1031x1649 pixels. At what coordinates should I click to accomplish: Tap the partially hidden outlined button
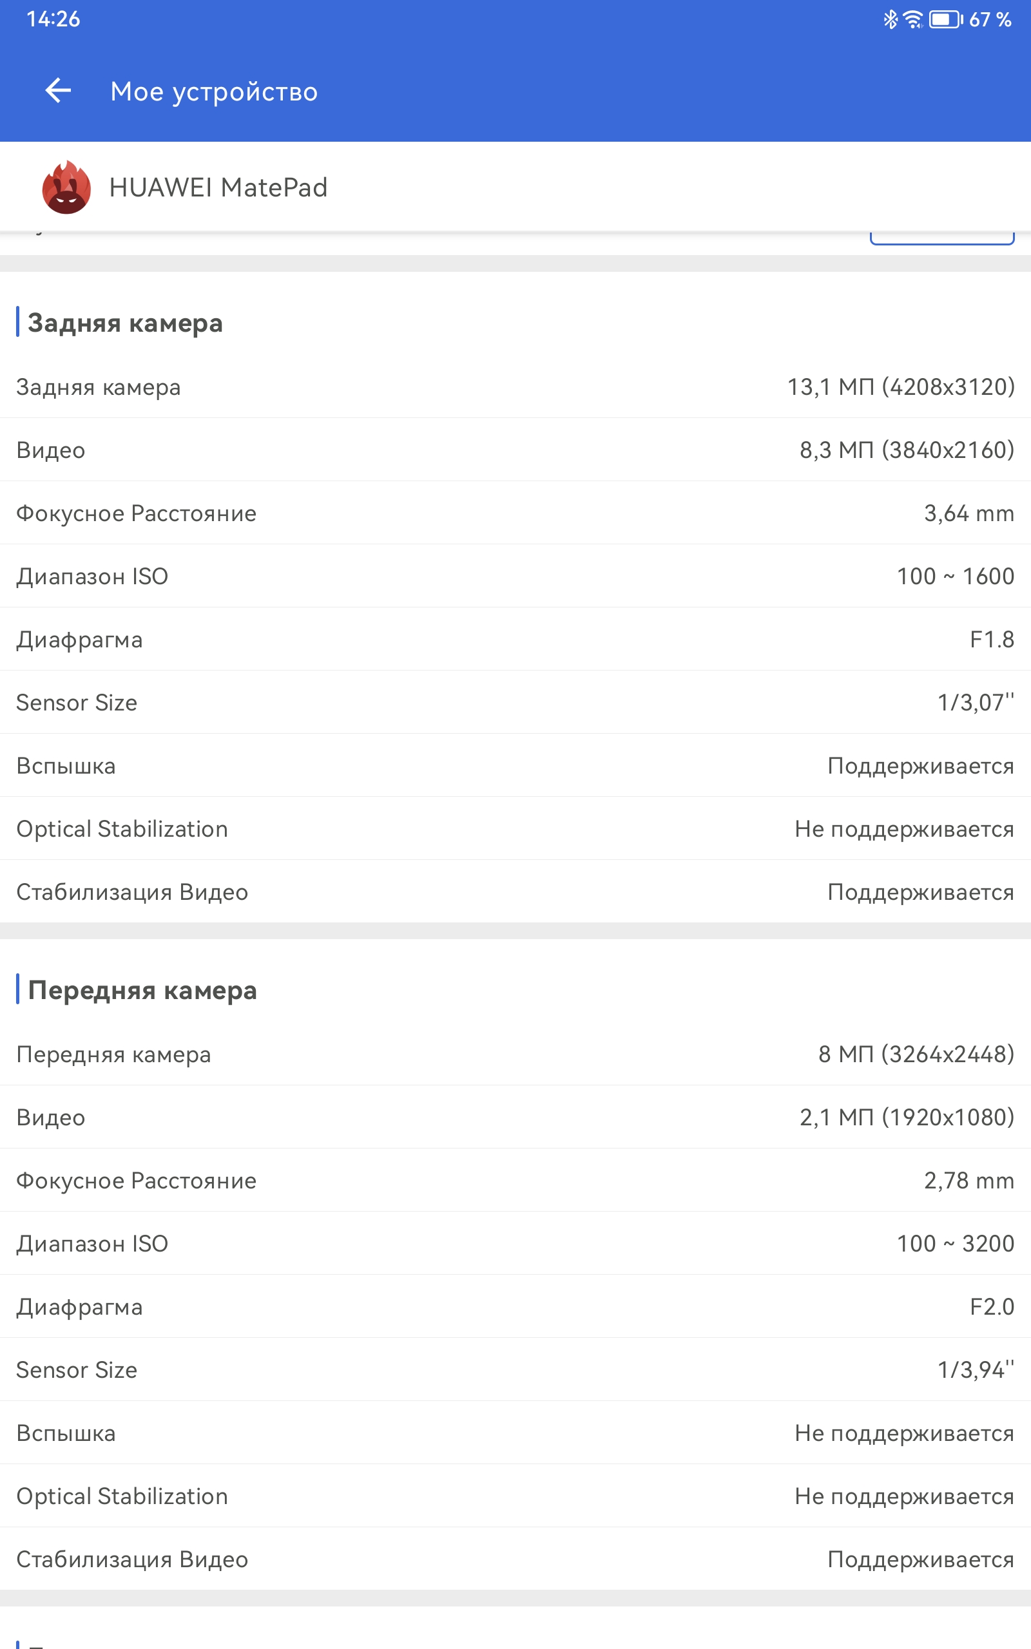(942, 238)
